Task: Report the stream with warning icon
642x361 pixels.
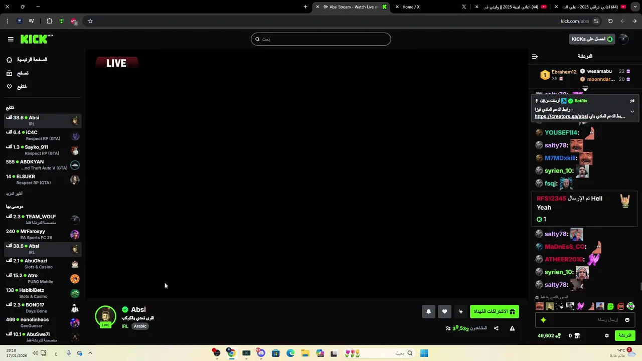Action: [512, 328]
